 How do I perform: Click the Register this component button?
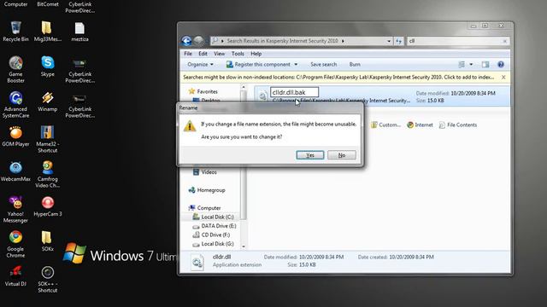click(x=258, y=65)
